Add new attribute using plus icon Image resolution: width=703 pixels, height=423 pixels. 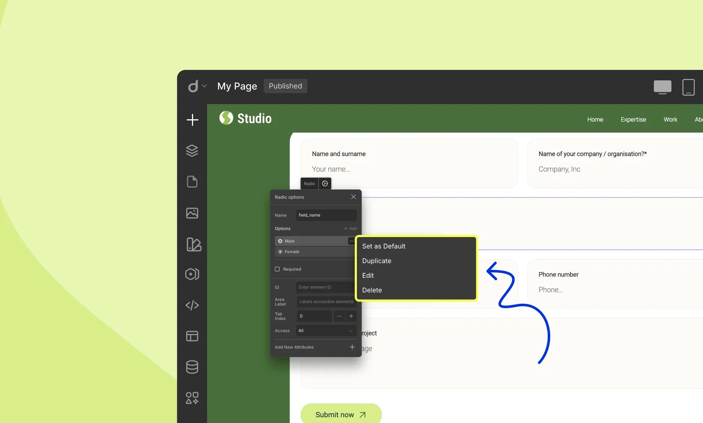[x=352, y=347]
